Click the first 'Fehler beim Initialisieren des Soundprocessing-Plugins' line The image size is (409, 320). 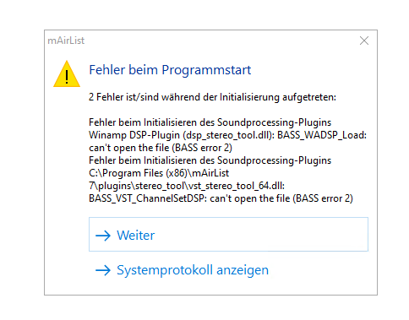pos(210,122)
